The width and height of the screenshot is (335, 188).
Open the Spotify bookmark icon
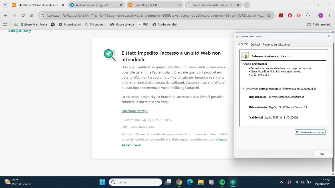pyautogui.click(x=53, y=25)
